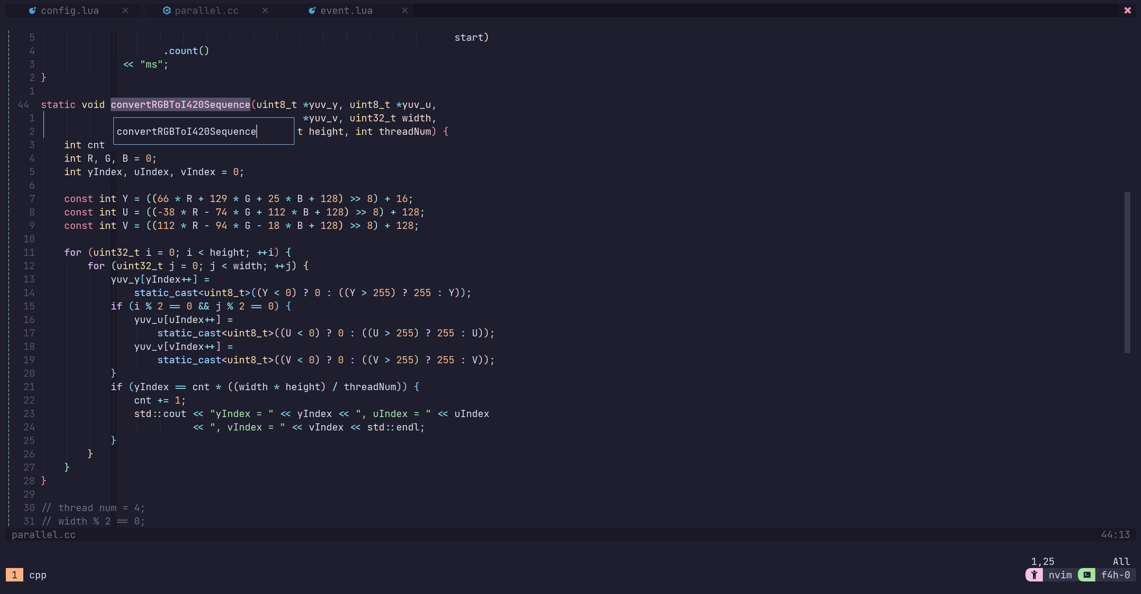This screenshot has height=594, width=1141.
Task: Click the C++ icon on parallel.cc tab
Action: click(x=167, y=10)
